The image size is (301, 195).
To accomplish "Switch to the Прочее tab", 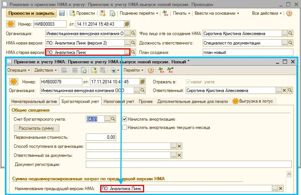I will pyautogui.click(x=146, y=101).
